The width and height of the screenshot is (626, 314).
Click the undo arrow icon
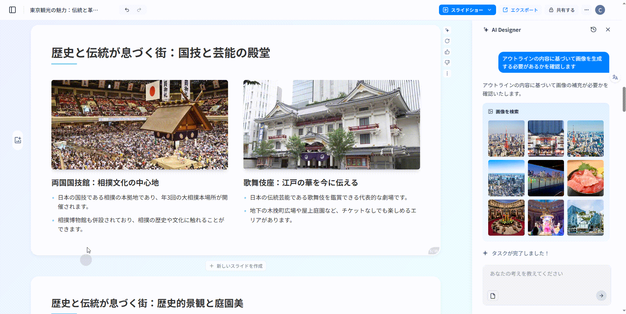[x=127, y=10]
